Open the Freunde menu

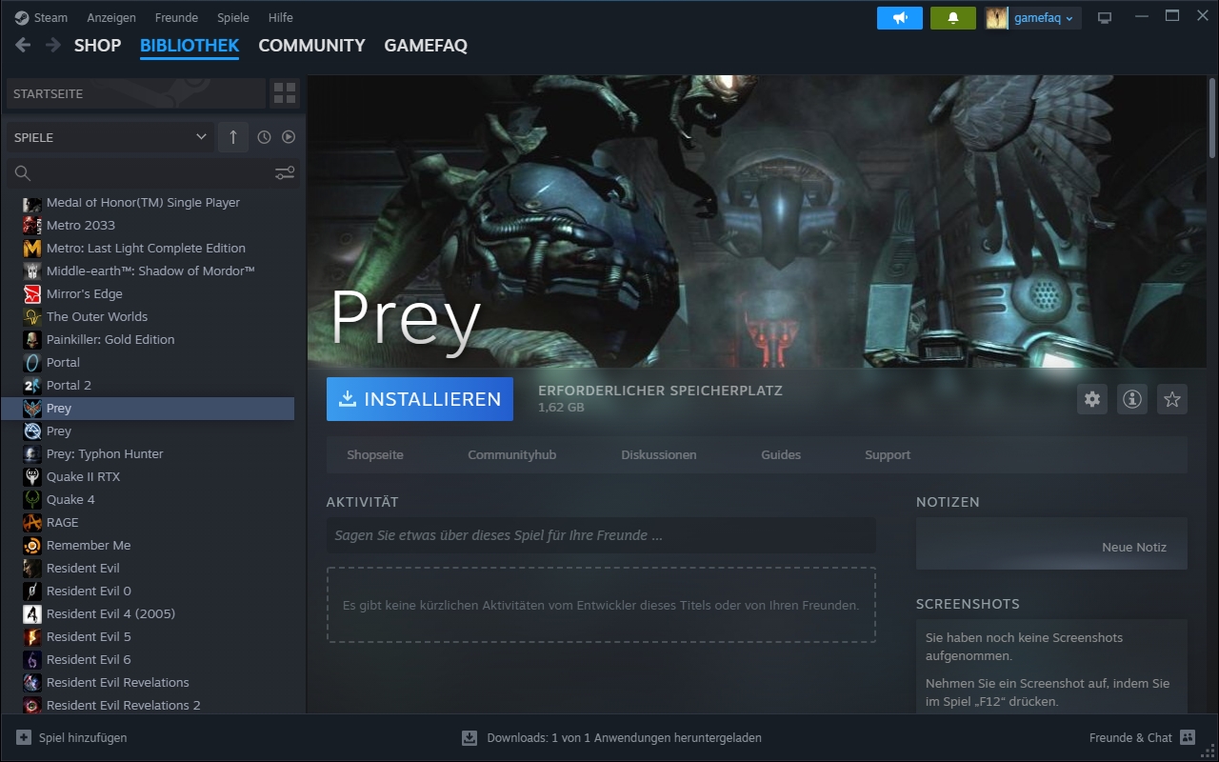(176, 17)
